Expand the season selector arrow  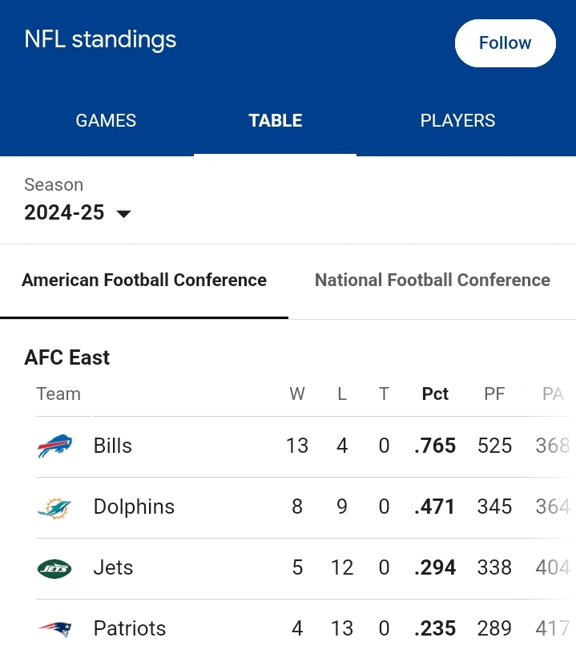pos(123,214)
